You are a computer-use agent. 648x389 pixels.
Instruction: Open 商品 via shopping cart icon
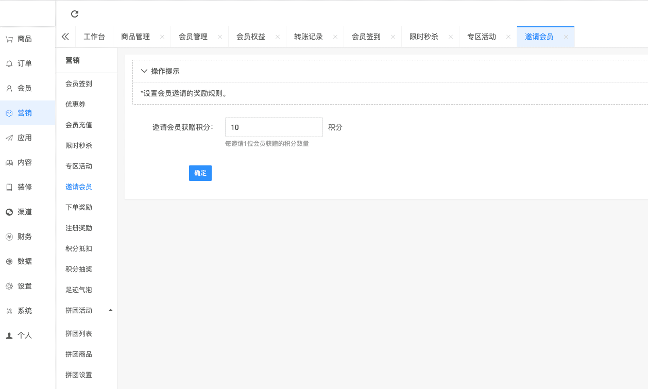tap(9, 39)
